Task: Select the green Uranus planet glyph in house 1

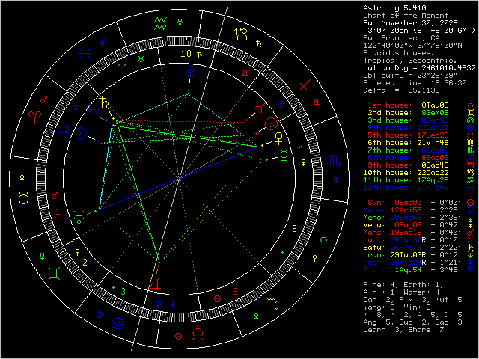Action: point(79,216)
